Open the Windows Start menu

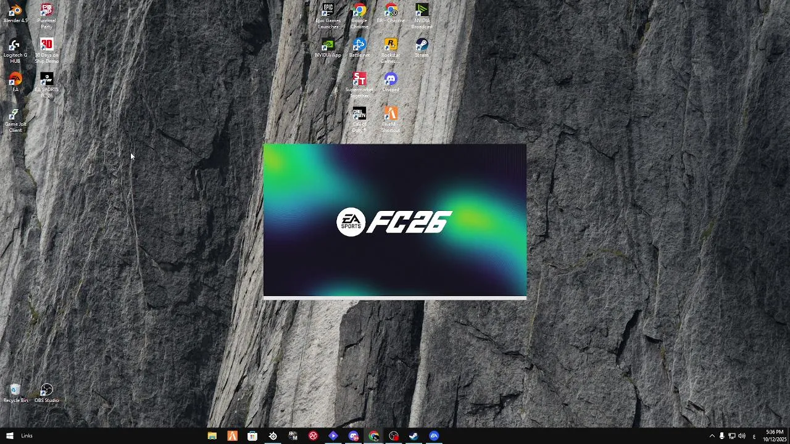pos(9,436)
